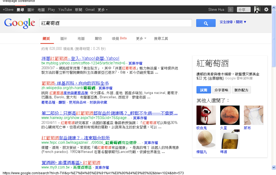Open the 分享... share box
The width and height of the screenshot is (276, 175).
(244, 9)
